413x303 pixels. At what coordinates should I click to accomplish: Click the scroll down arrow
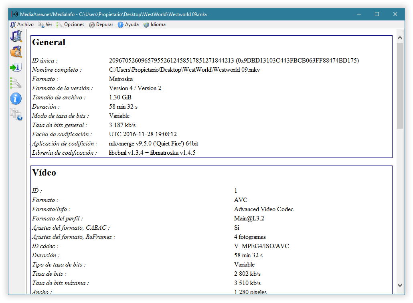coord(400,285)
